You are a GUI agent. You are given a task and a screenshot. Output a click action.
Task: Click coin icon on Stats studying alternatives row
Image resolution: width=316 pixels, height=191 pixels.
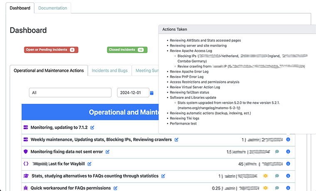pos(266,176)
